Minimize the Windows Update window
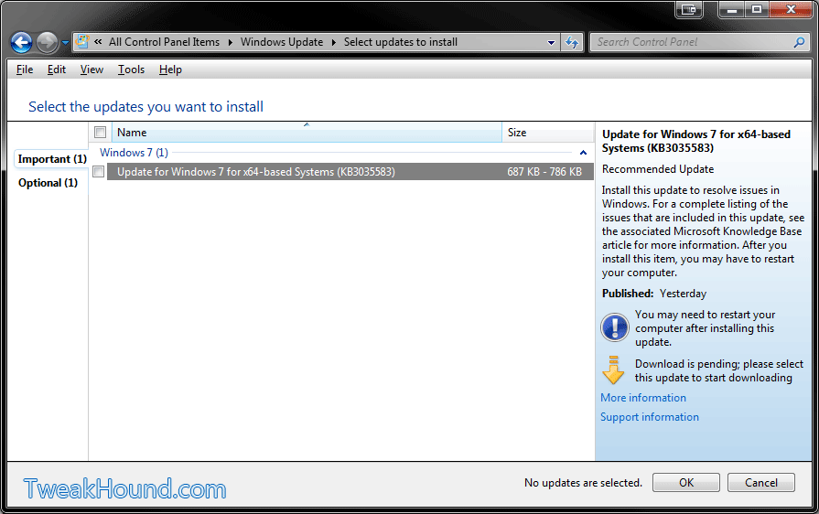Image resolution: width=819 pixels, height=514 pixels. [732, 9]
